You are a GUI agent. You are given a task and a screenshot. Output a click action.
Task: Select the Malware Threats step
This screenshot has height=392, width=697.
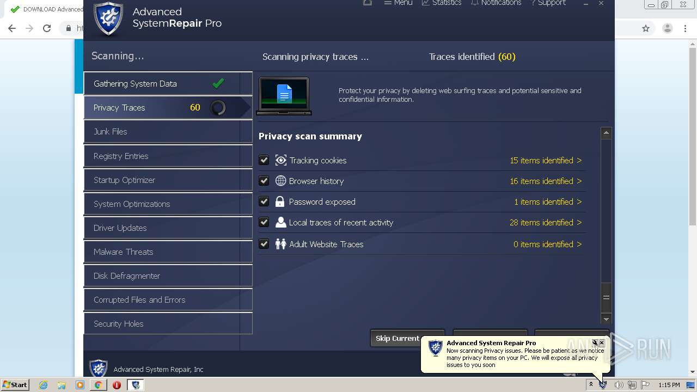pos(168,252)
